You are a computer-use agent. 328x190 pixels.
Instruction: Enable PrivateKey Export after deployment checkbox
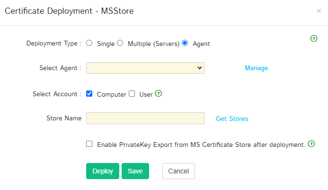coord(89,144)
